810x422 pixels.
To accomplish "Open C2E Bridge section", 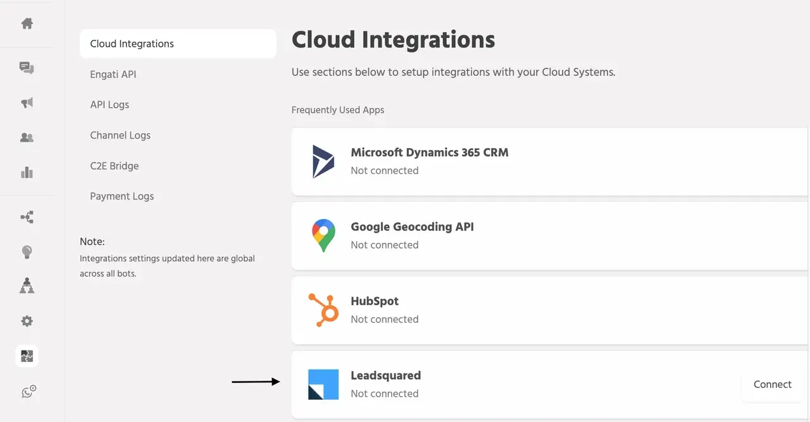I will (x=115, y=166).
